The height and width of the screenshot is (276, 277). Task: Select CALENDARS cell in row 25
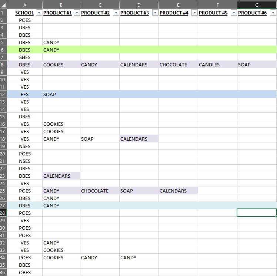178,191
